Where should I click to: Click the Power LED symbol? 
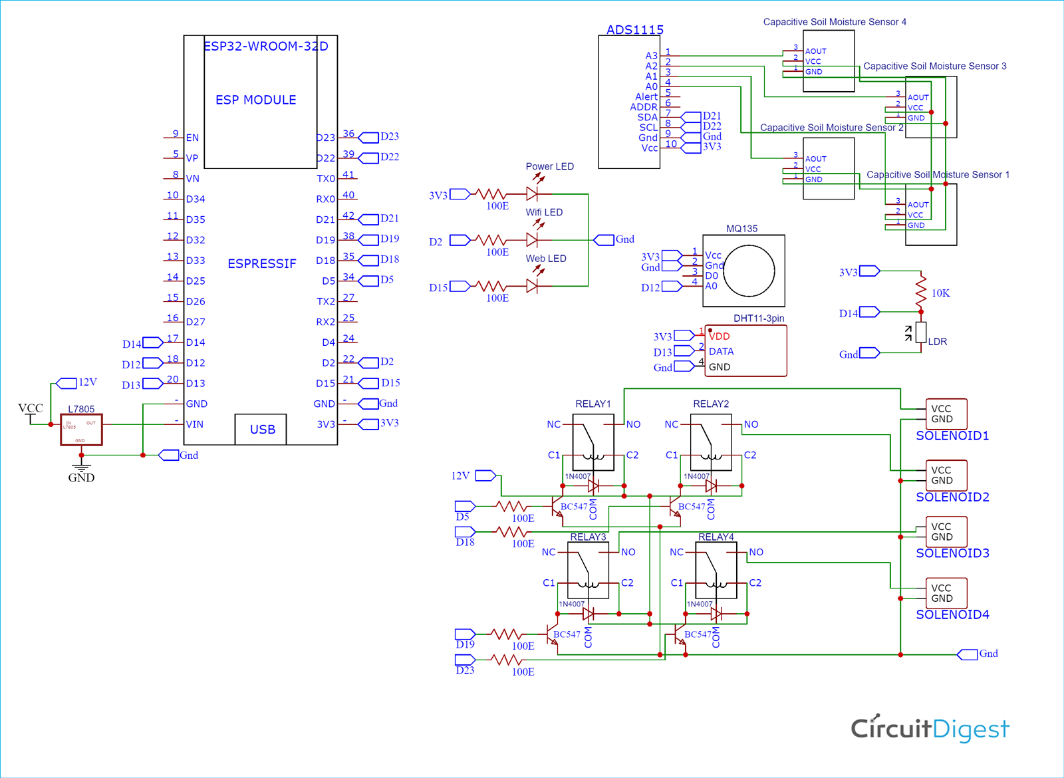coord(531,194)
